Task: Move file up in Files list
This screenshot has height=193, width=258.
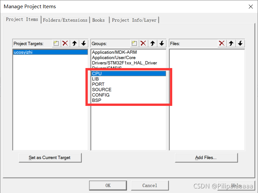Action: pyautogui.click(x=231, y=43)
